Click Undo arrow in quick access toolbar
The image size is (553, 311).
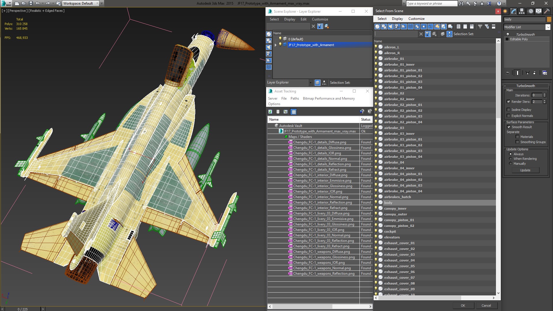tap(38, 3)
